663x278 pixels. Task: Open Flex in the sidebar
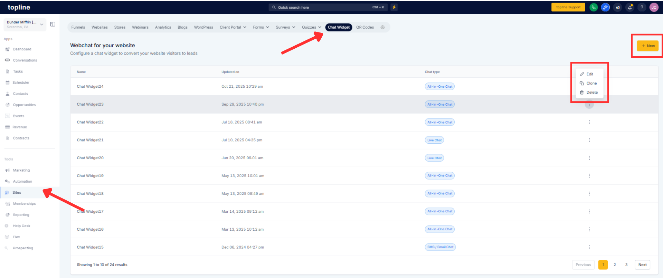(17, 237)
